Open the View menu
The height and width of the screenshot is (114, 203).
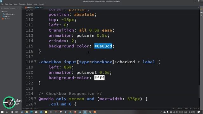pos(16,4)
